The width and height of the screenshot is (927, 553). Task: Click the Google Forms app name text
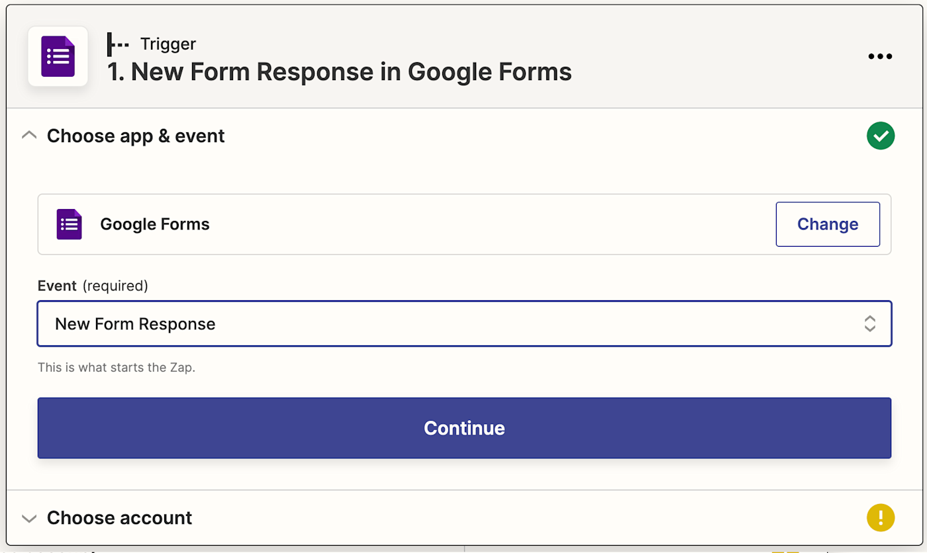tap(155, 224)
